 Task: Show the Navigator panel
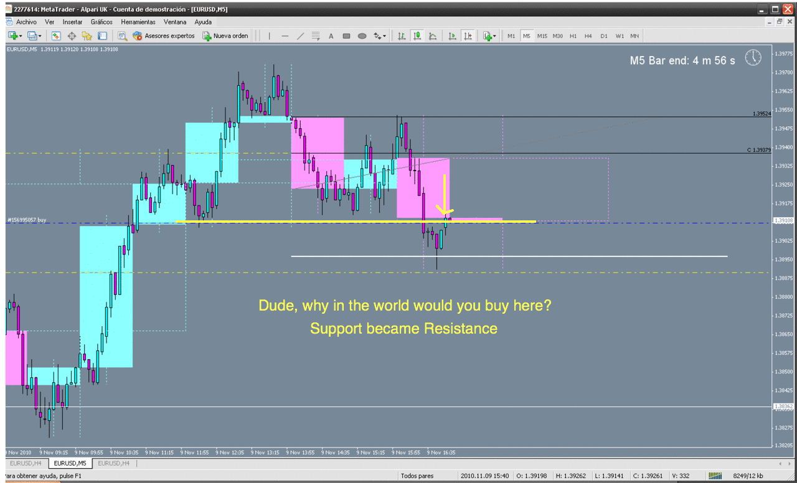(87, 36)
